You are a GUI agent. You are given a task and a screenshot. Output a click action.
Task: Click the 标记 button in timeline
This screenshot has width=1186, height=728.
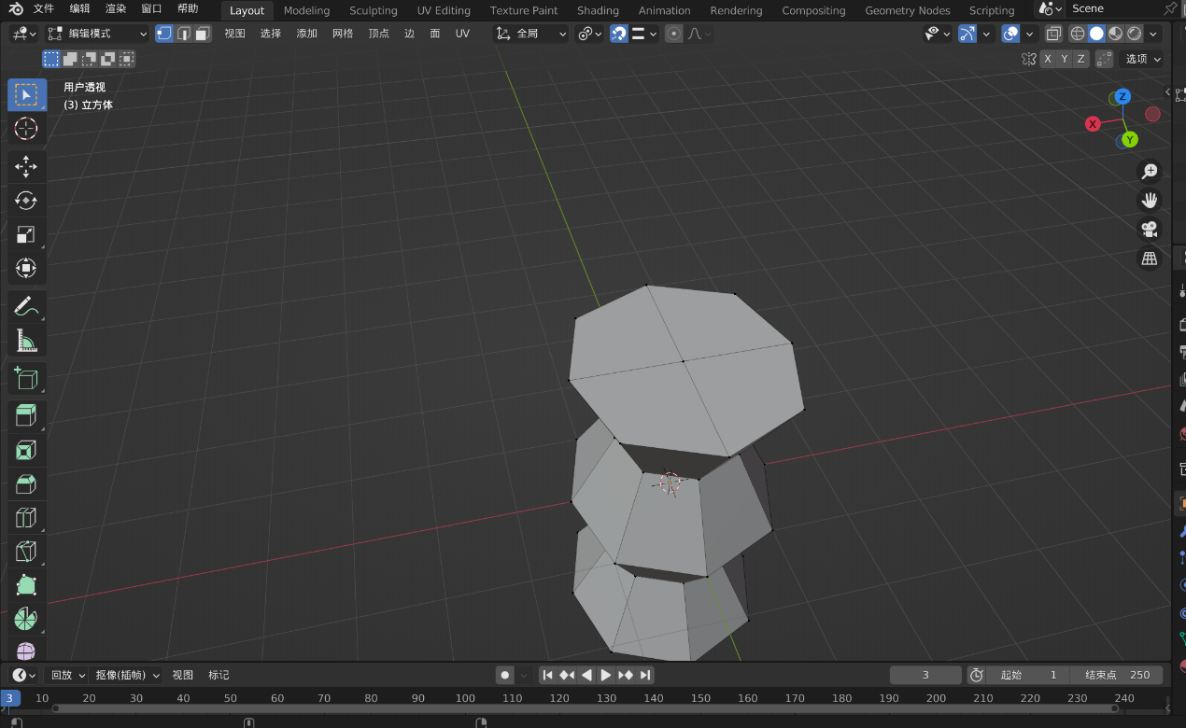[x=219, y=675]
